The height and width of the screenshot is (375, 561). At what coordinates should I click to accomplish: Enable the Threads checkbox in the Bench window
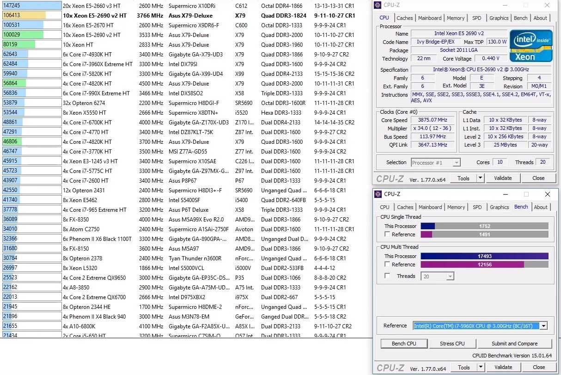(387, 276)
